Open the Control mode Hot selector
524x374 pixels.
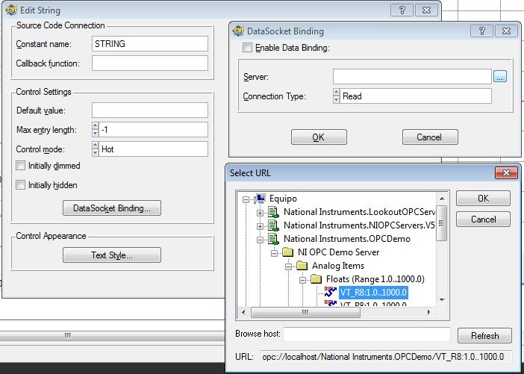point(153,149)
